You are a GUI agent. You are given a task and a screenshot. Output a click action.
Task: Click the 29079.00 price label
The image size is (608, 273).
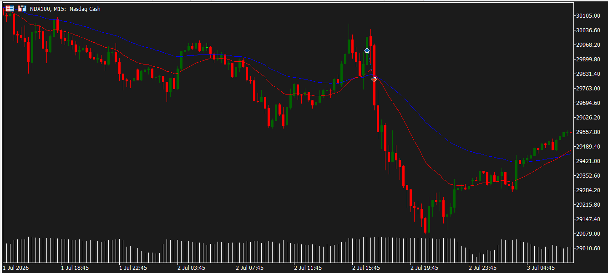click(x=588, y=234)
